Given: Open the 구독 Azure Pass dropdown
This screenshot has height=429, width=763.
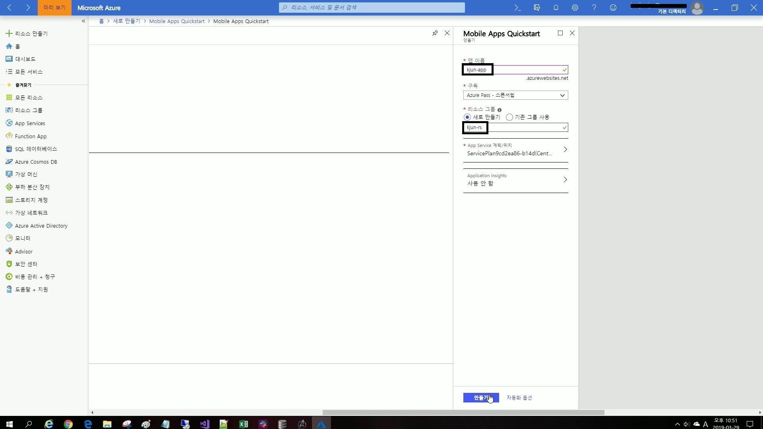Looking at the screenshot, I should point(515,95).
